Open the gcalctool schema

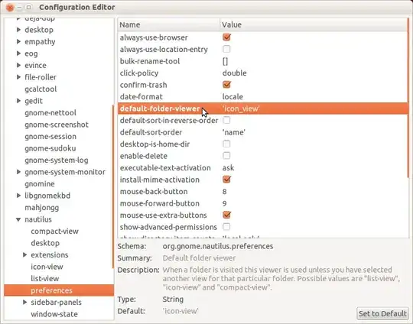41,89
